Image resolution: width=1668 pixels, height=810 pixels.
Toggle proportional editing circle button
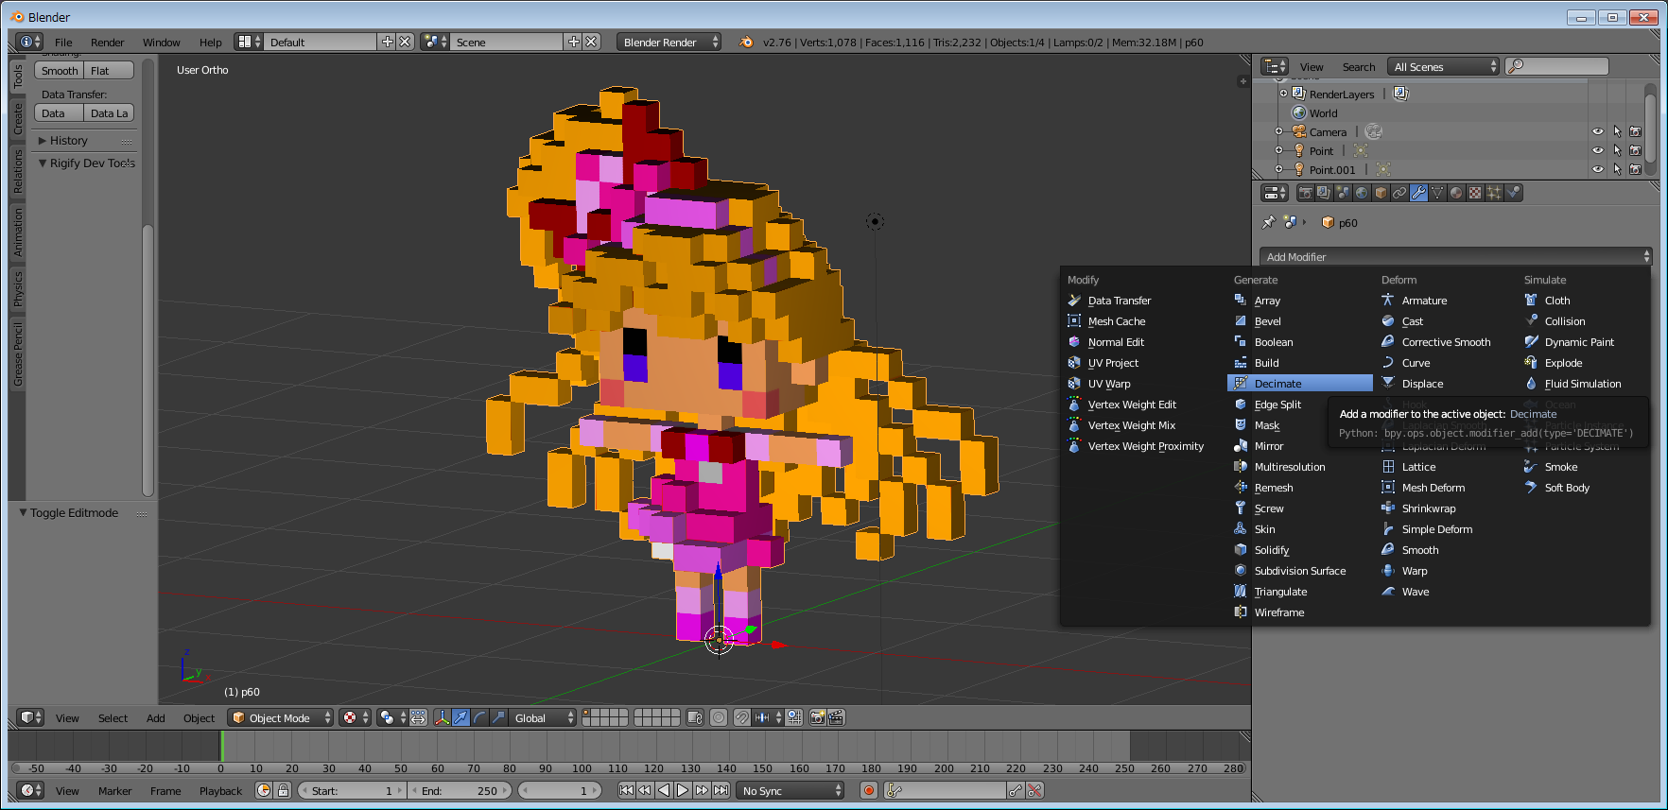719,717
